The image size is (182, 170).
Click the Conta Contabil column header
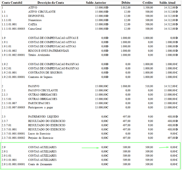(x=12, y=3)
